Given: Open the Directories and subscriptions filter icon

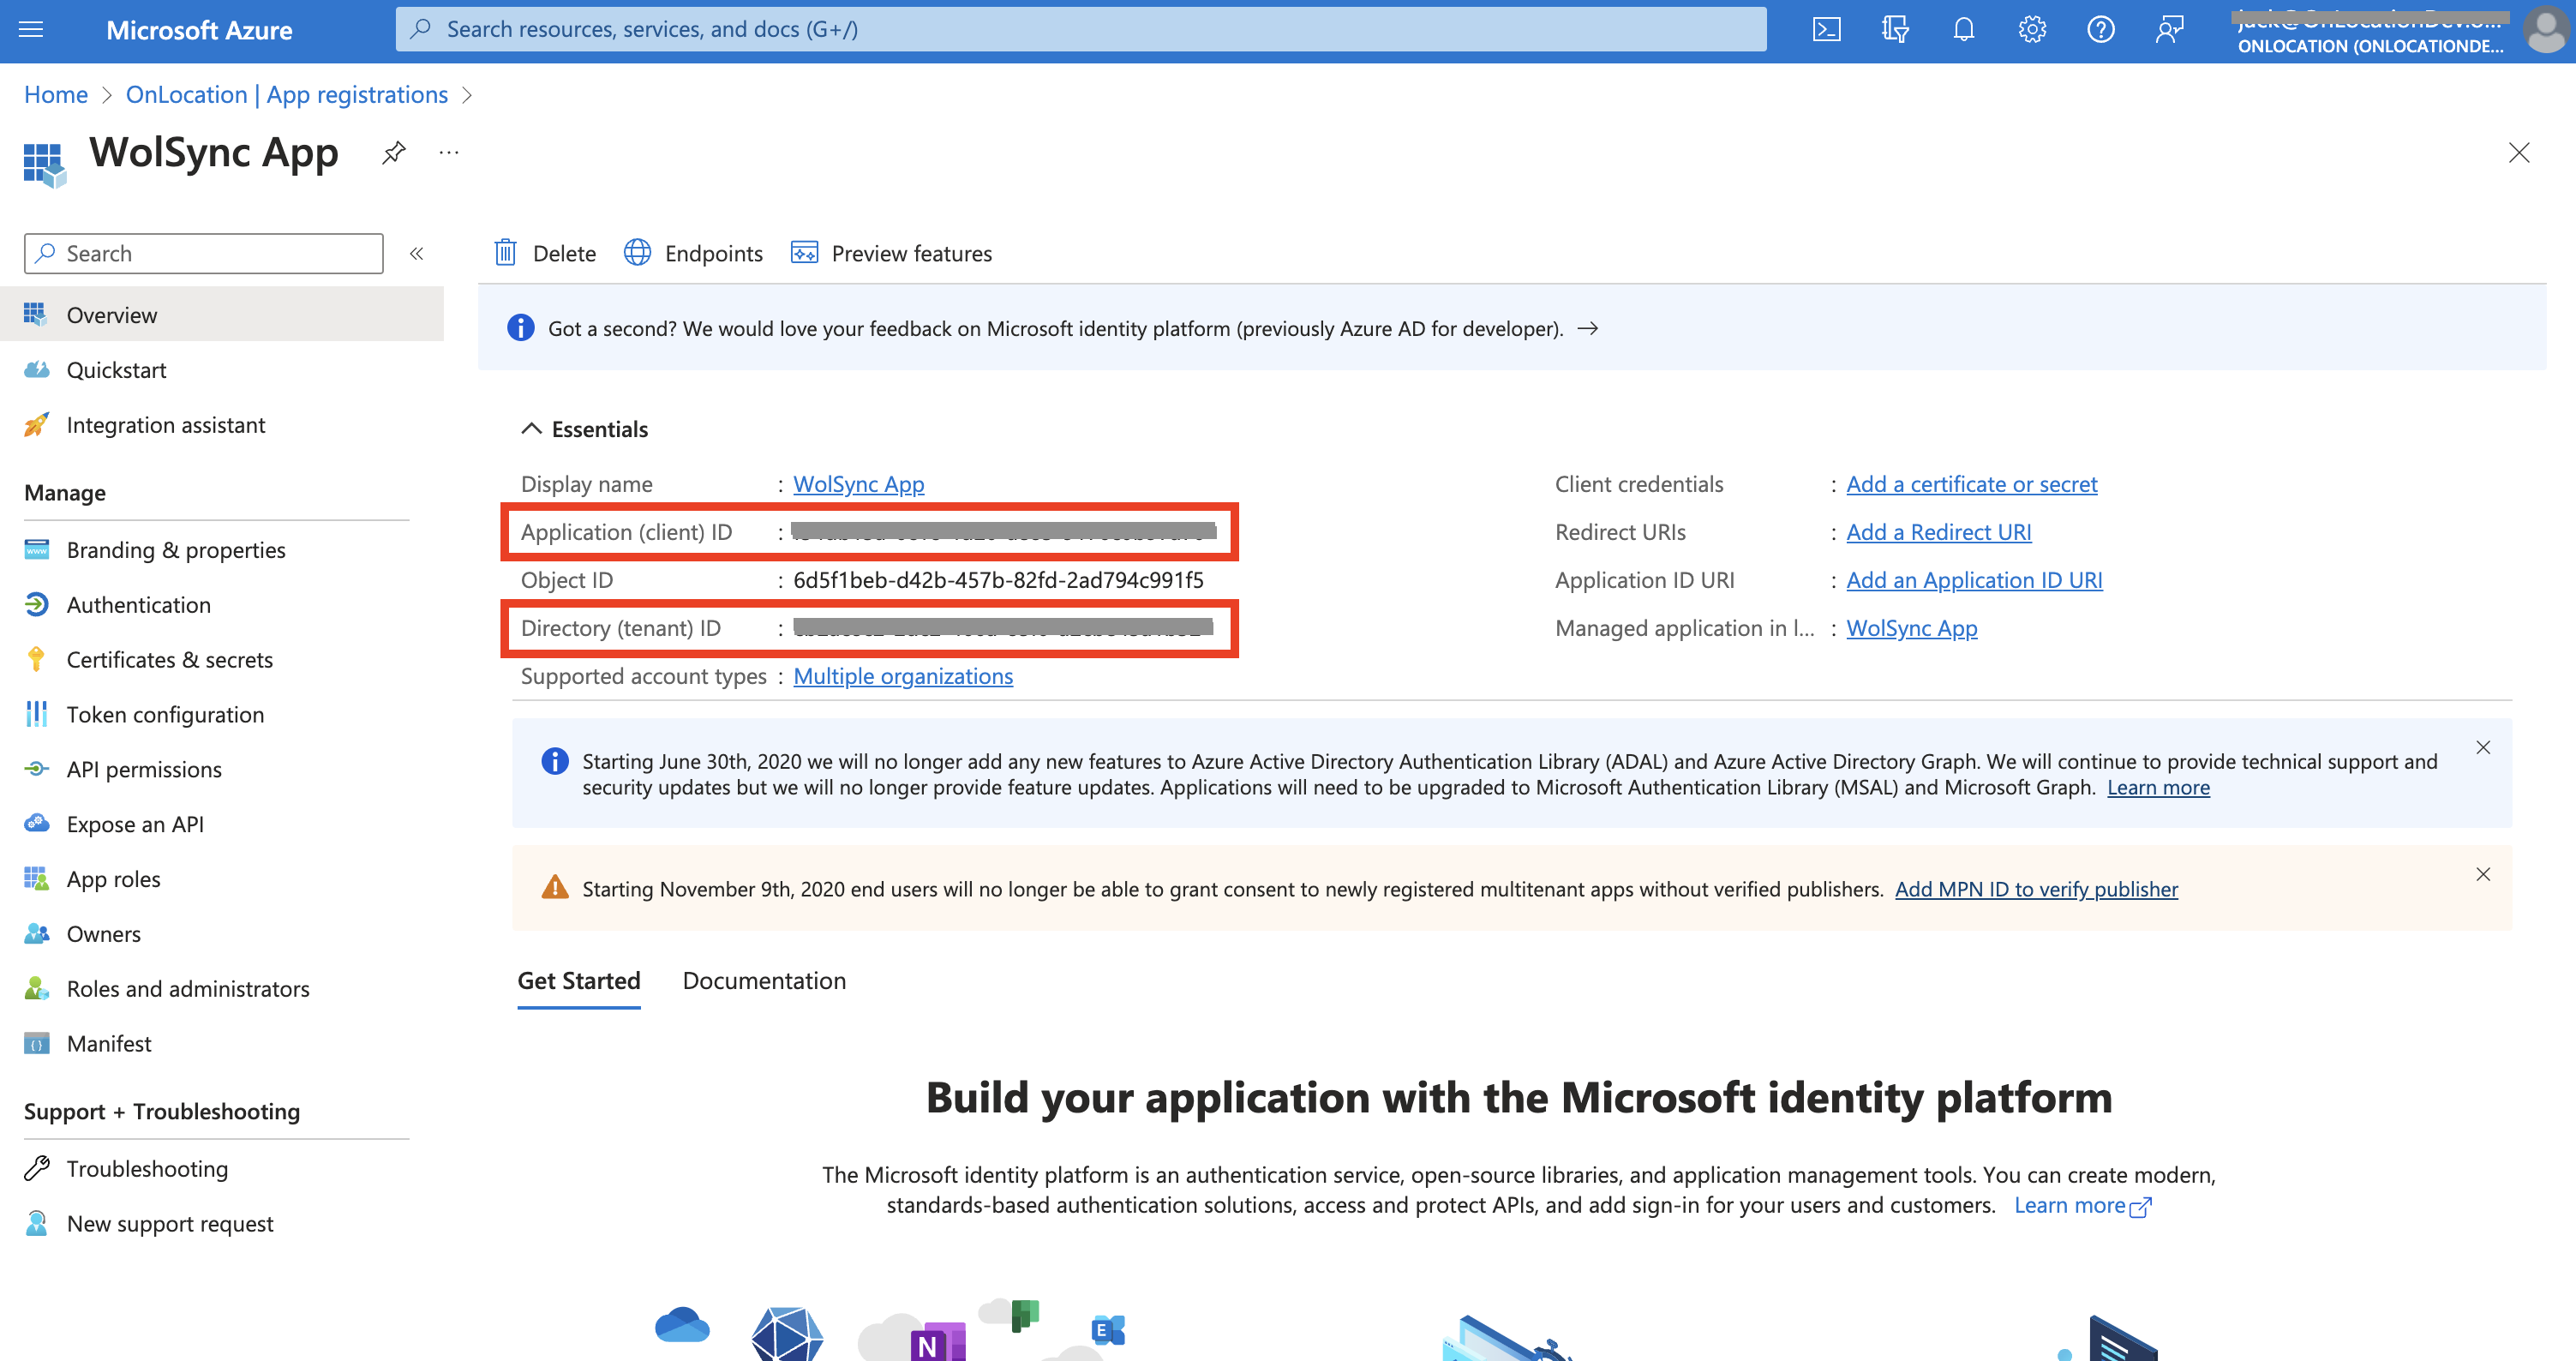Looking at the screenshot, I should tap(1895, 29).
